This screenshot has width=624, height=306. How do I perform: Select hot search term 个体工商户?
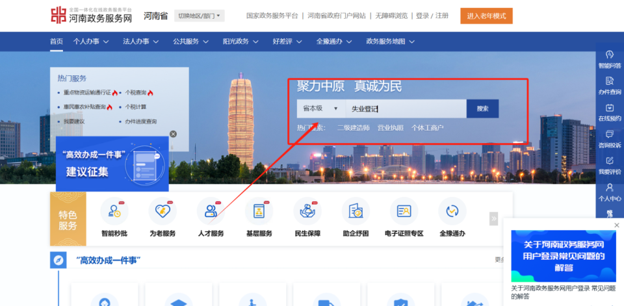[x=428, y=128]
